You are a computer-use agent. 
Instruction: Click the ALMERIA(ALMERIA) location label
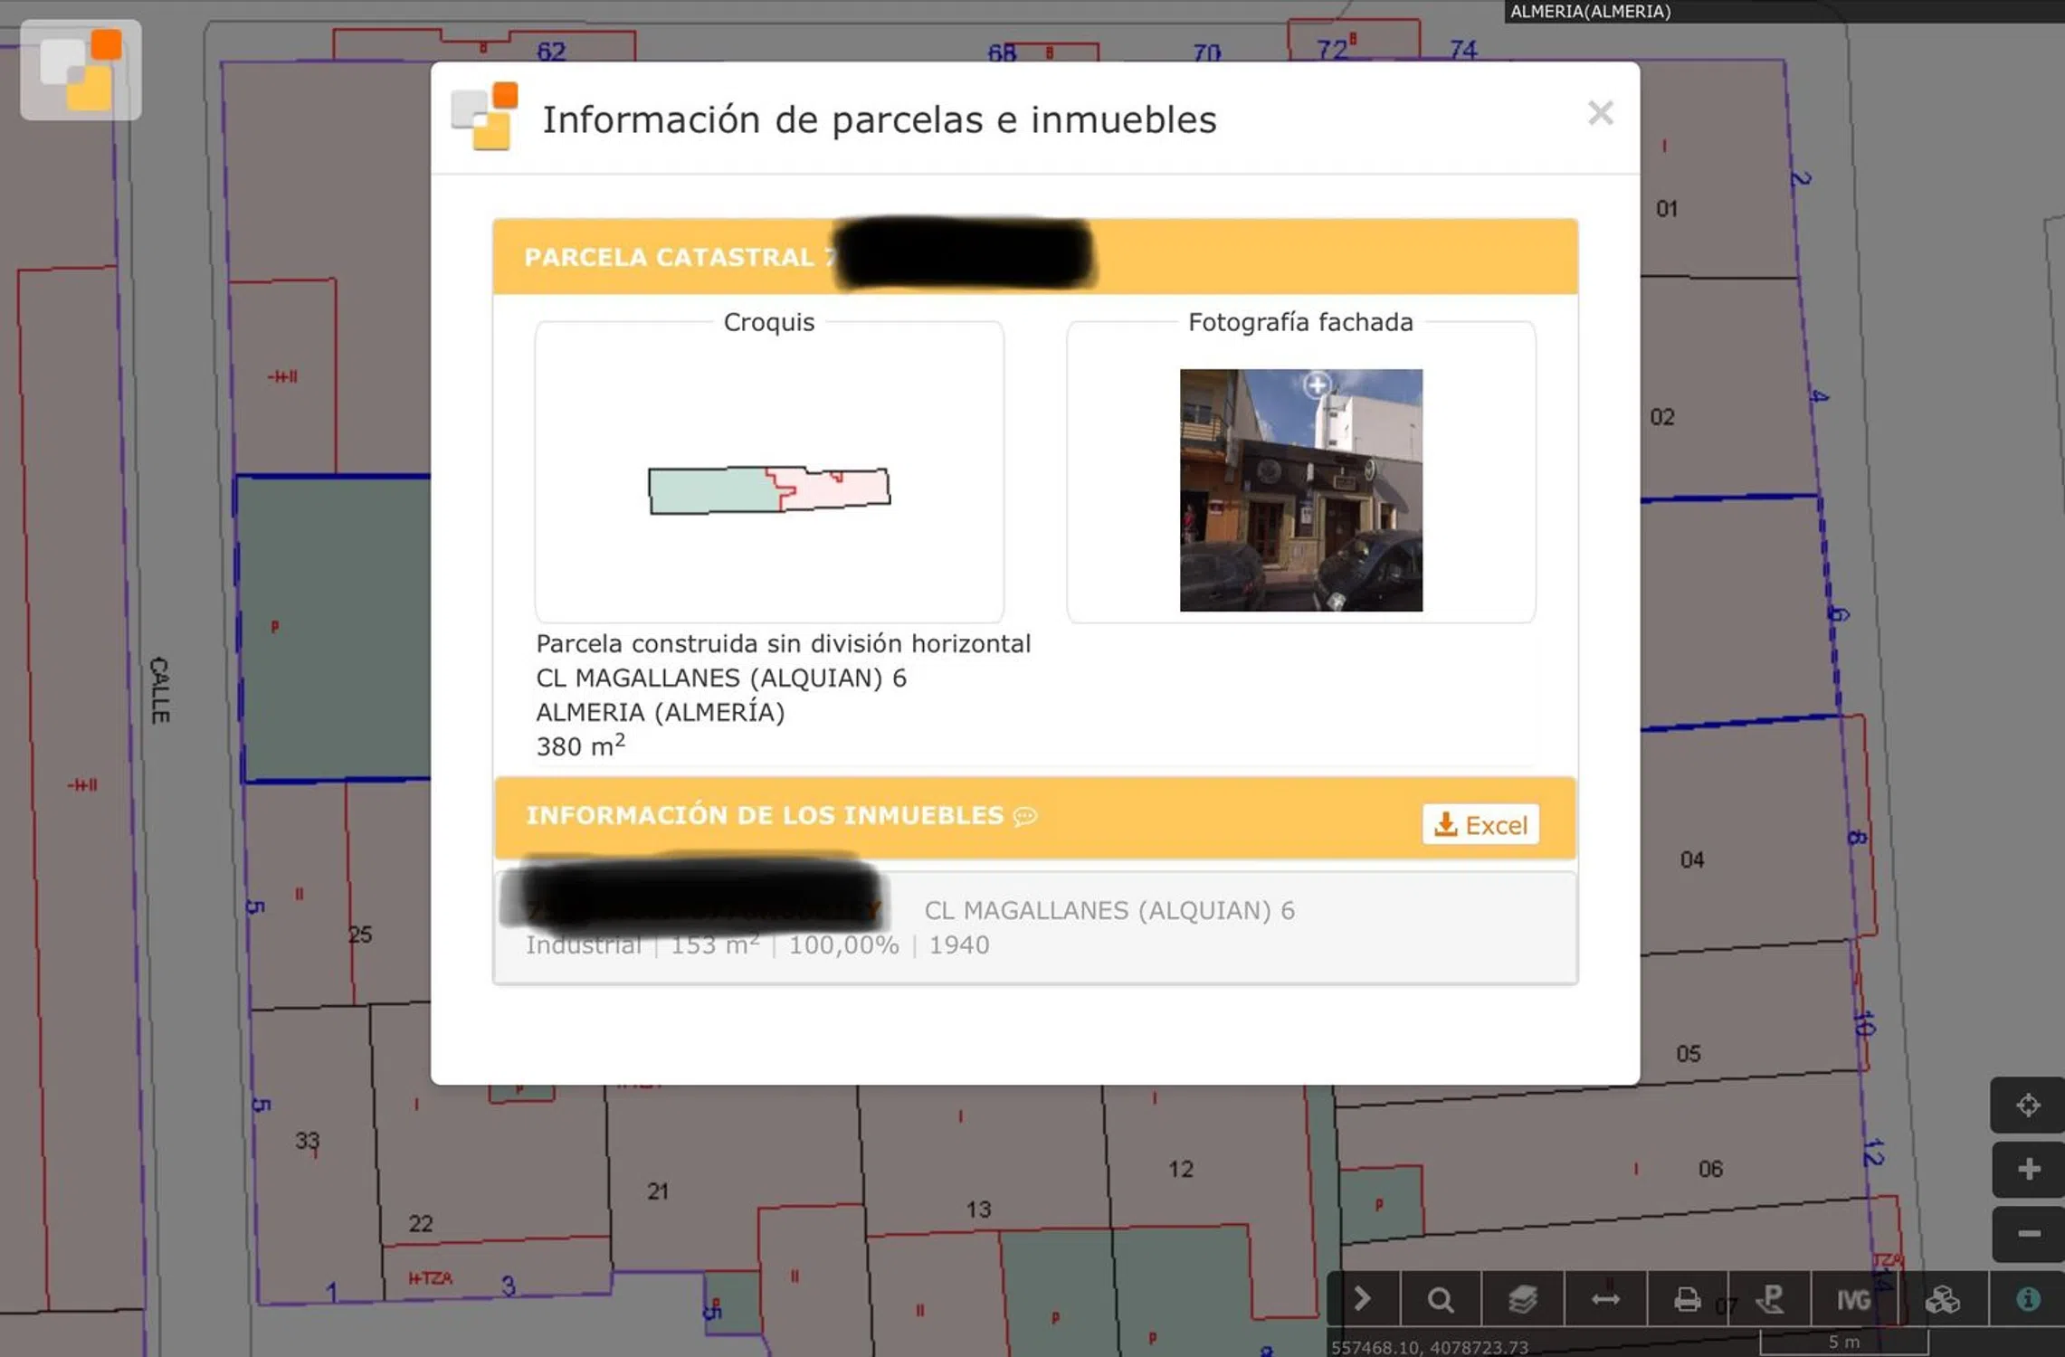[1590, 11]
